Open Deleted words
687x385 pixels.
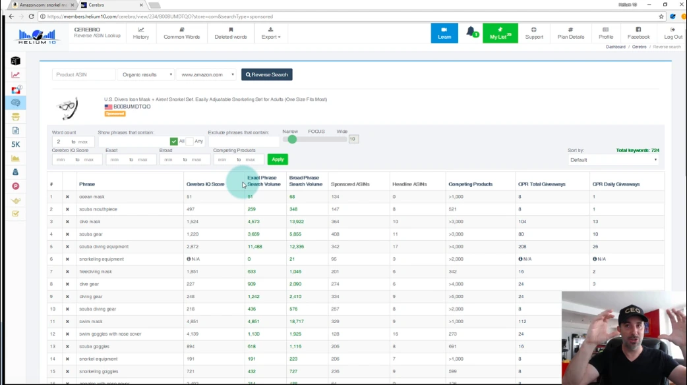coord(231,34)
